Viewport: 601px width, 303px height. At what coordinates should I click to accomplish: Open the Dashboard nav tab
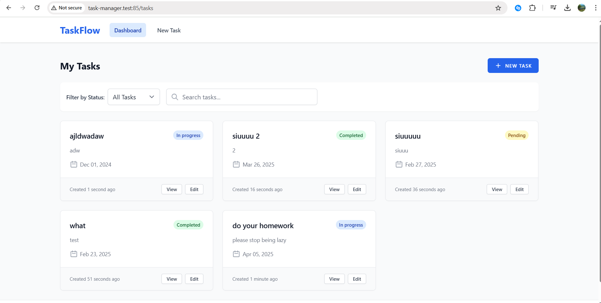pos(128,30)
